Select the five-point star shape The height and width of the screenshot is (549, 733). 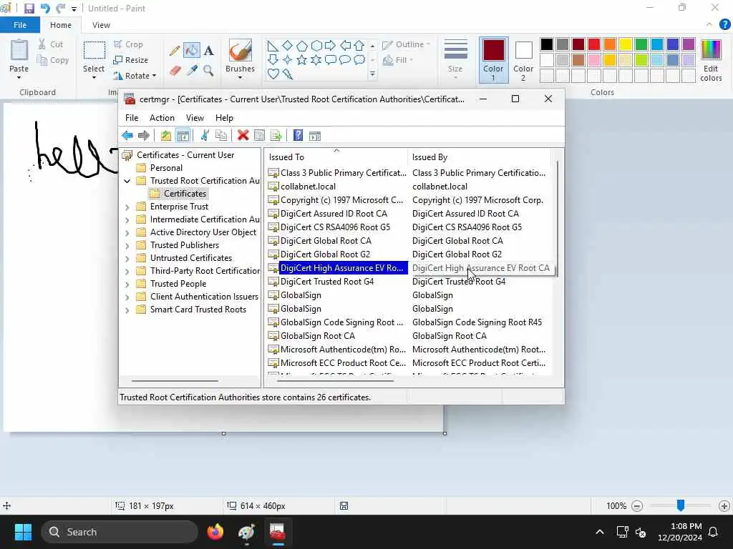point(302,60)
